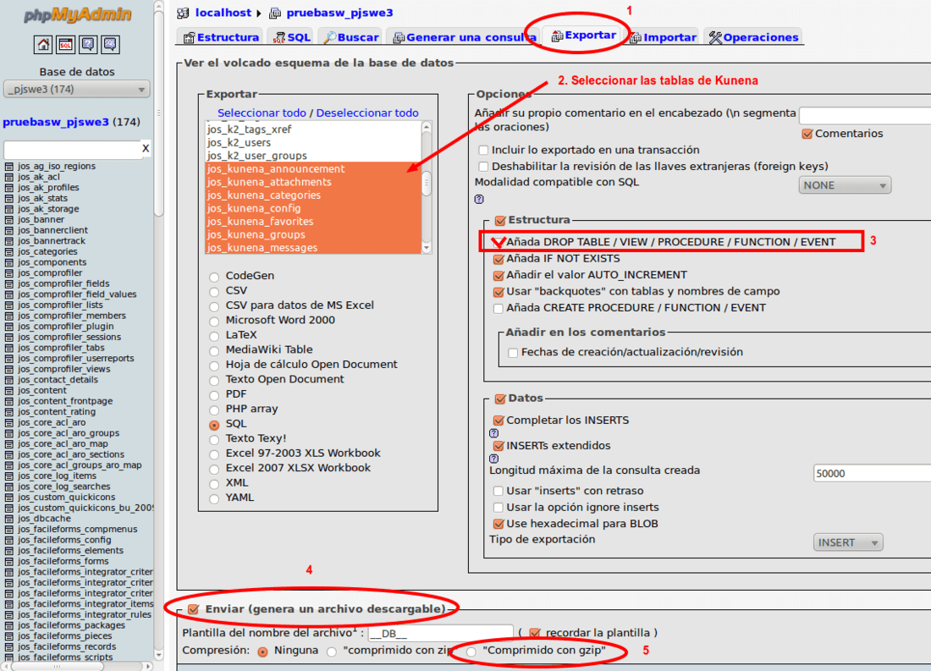Image resolution: width=931 pixels, height=671 pixels.
Task: Click the Deseleccionar todo link
Action: [x=367, y=113]
